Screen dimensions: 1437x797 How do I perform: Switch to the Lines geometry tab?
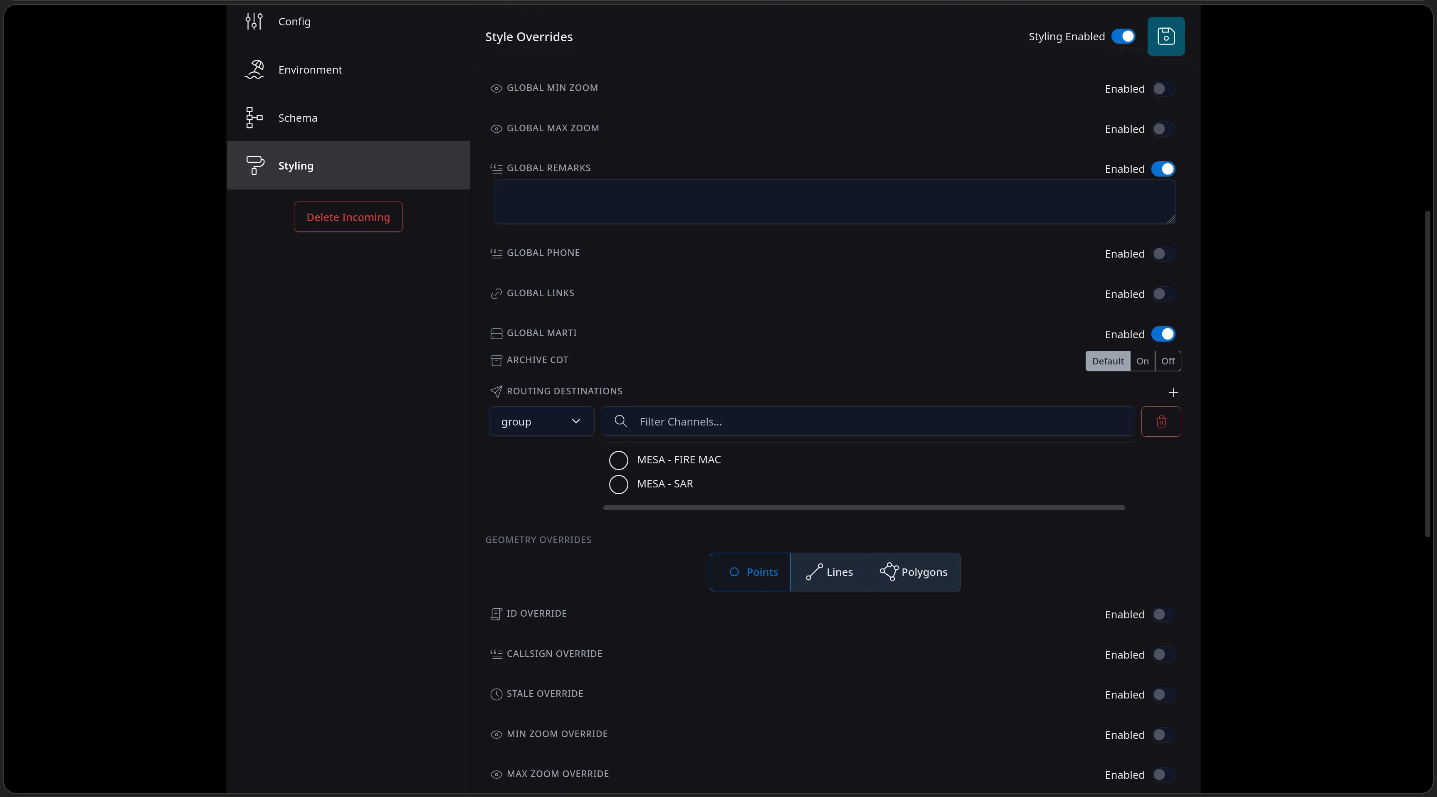point(828,572)
